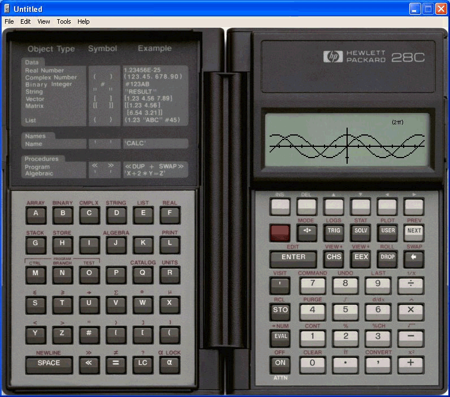Toggle the LC lowercase key
Viewport: 450px width, 397px height.
pos(142,365)
